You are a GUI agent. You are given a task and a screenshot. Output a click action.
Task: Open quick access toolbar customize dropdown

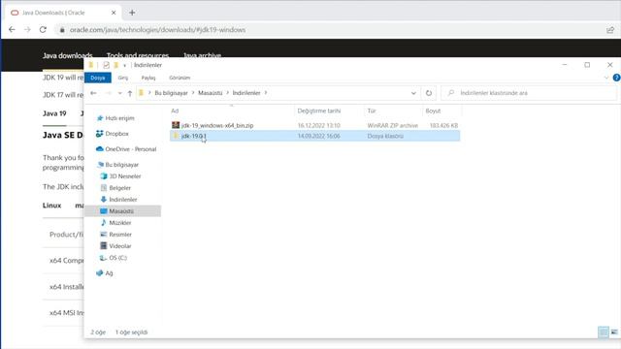(124, 65)
